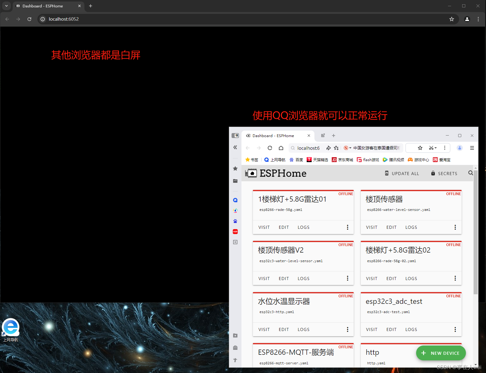Open 上网导航 bookmark in QQ browser
The height and width of the screenshot is (373, 486).
275,160
